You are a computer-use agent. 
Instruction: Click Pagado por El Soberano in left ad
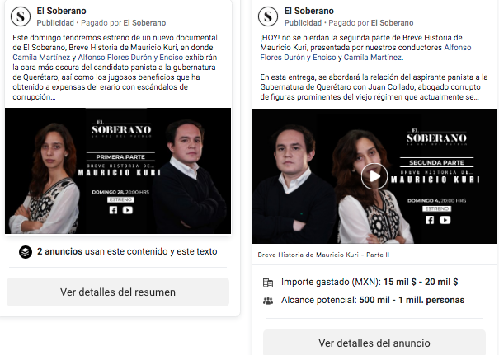[x=124, y=23]
